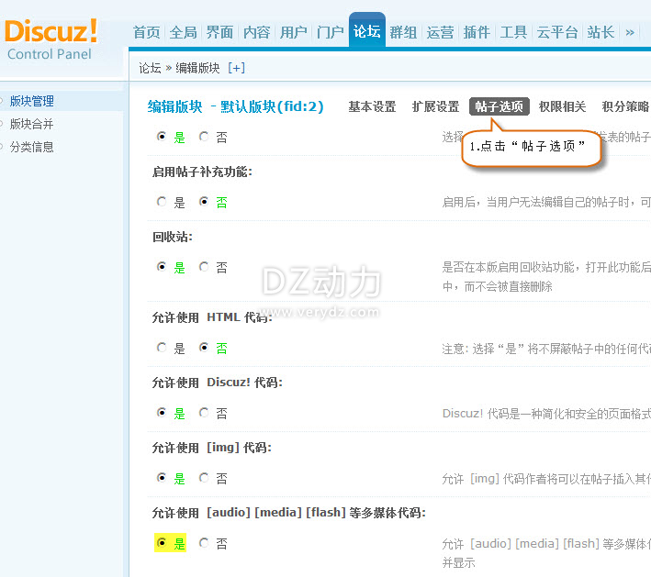Open the 云平台 top menu
This screenshot has height=577, width=651.
coord(557,32)
